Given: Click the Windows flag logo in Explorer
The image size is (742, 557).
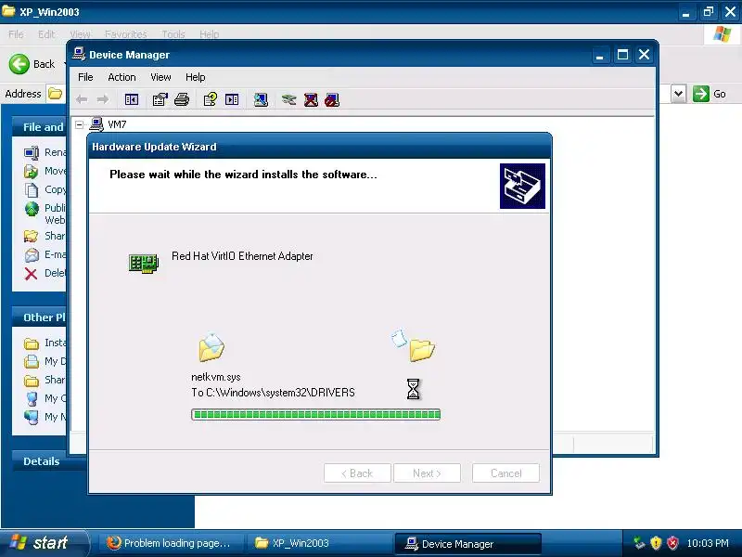Looking at the screenshot, I should pyautogui.click(x=723, y=34).
